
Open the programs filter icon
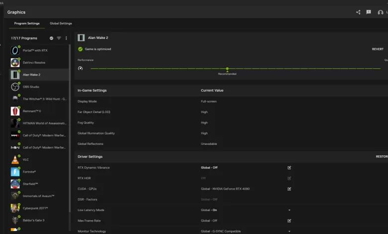coord(59,38)
